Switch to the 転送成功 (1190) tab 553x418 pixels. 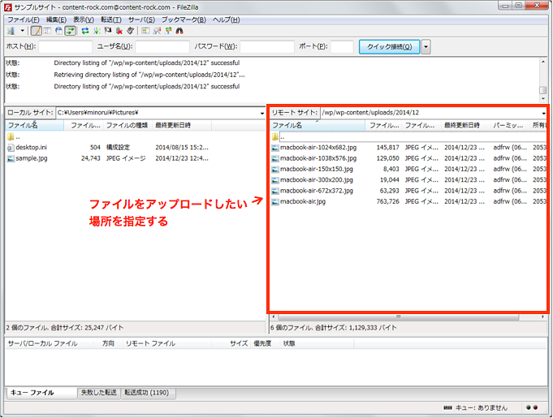tap(147, 393)
